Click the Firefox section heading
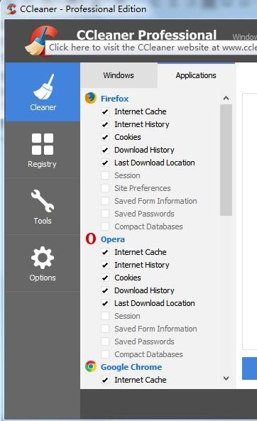 pos(115,99)
